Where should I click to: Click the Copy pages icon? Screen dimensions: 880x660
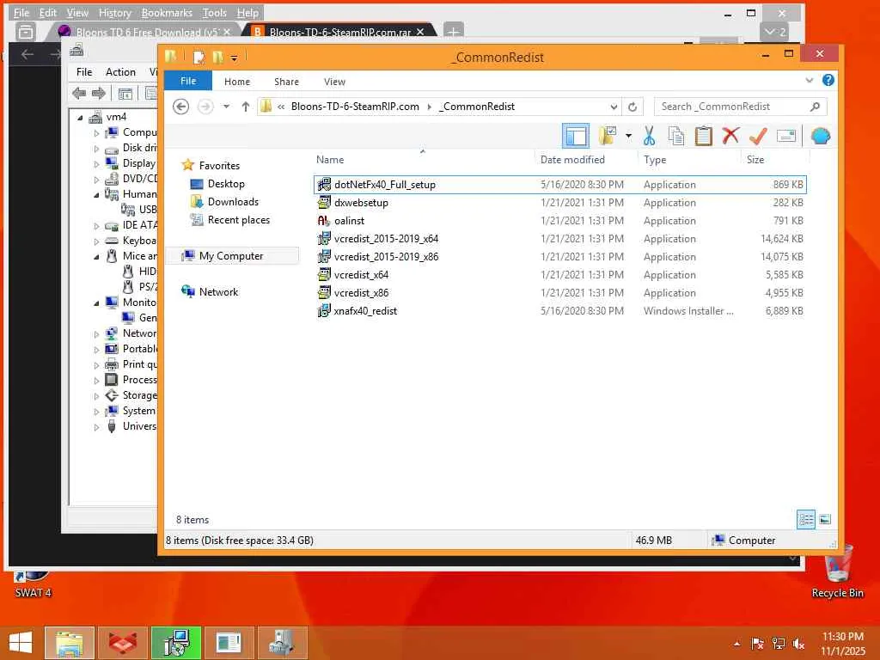pos(676,136)
